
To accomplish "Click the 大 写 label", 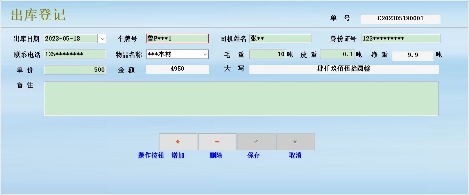I will click(x=234, y=68).
